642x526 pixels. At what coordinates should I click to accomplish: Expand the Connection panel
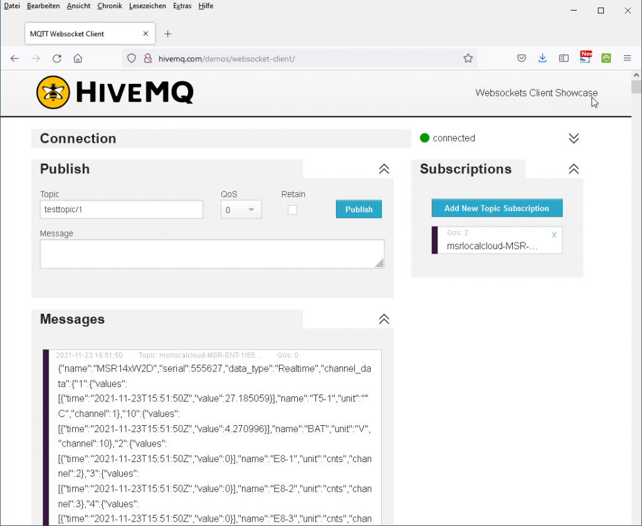pos(574,138)
